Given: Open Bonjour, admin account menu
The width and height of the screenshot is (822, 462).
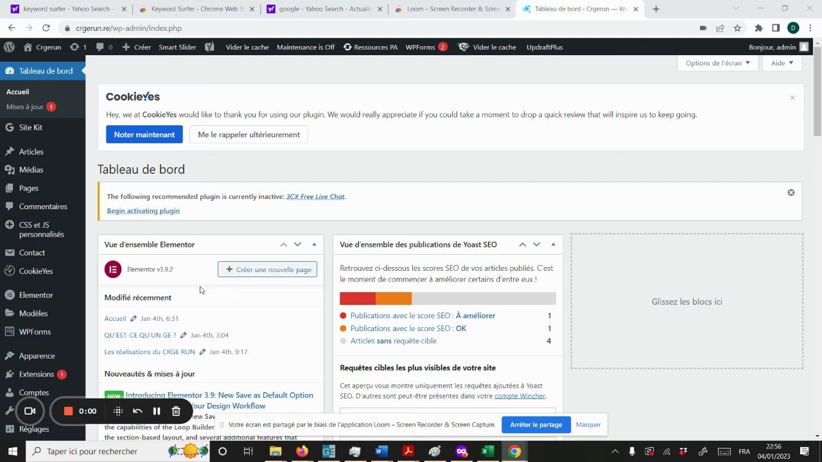Looking at the screenshot, I should 779,47.
